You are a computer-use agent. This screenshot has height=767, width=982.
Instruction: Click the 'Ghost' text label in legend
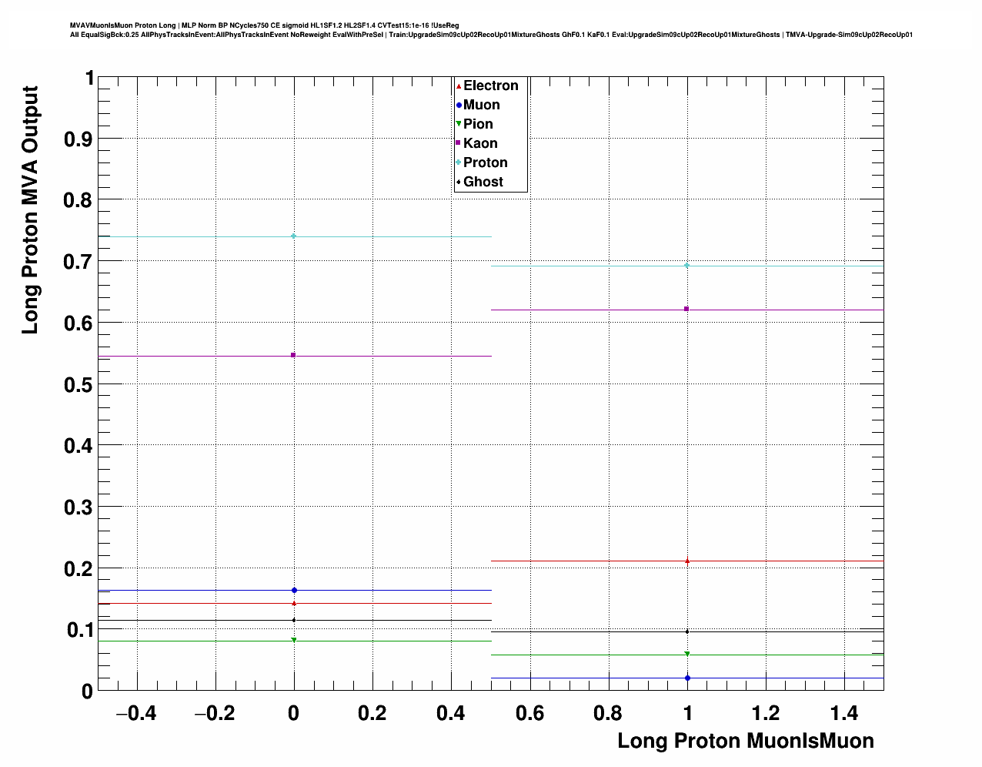[483, 182]
